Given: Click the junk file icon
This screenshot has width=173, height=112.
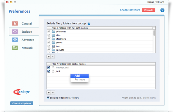Looking at the screenshot, I should (x=53, y=71).
